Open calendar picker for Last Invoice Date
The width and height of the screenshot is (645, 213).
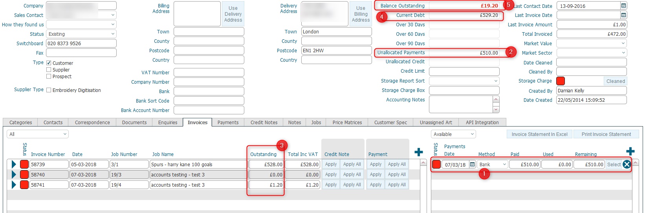[623, 15]
